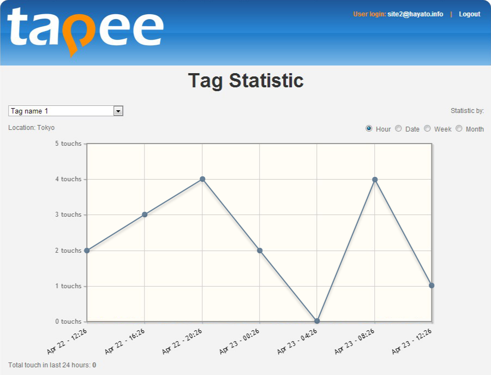Image resolution: width=491 pixels, height=375 pixels.
Task: Click the Tag Statistic heading
Action: pos(246,81)
